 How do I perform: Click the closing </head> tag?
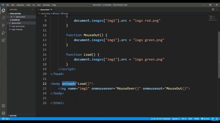(x=57, y=74)
